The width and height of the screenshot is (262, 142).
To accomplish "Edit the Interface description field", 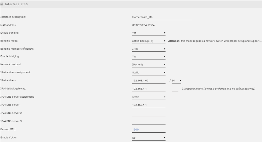I will pos(162,17).
